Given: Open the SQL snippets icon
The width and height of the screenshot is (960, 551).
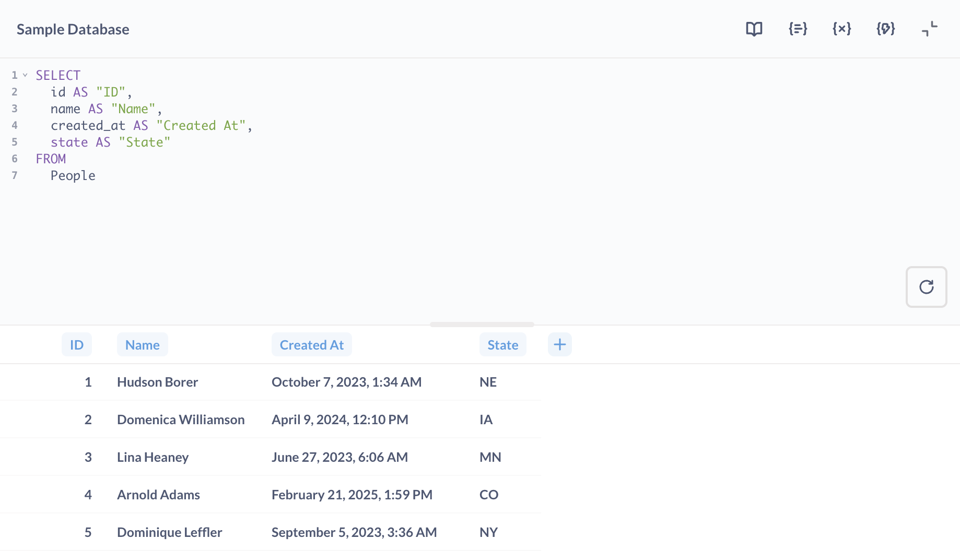Looking at the screenshot, I should [x=885, y=29].
